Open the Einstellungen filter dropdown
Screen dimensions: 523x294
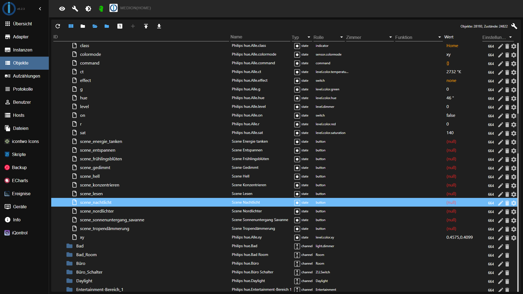coord(497,37)
